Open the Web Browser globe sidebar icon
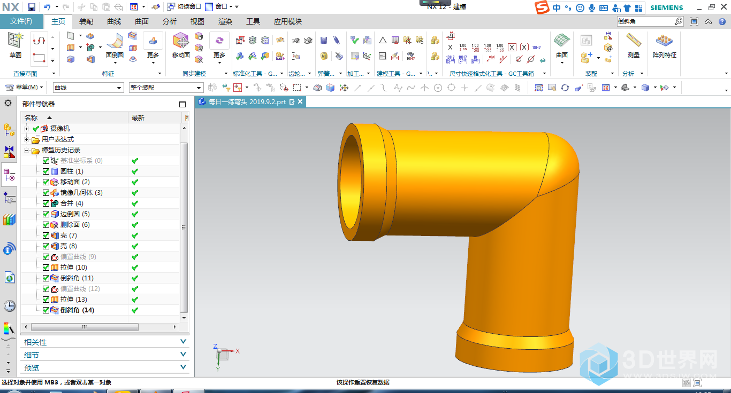 coord(9,277)
